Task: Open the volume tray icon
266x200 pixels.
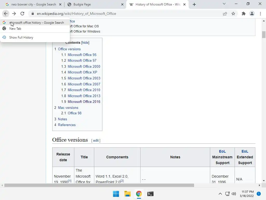Action: (x=234, y=194)
